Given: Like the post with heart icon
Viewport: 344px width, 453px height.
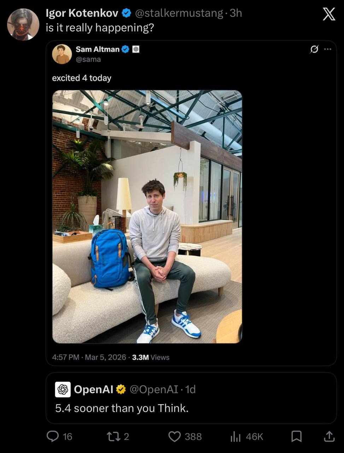Looking at the screenshot, I should click(x=174, y=436).
